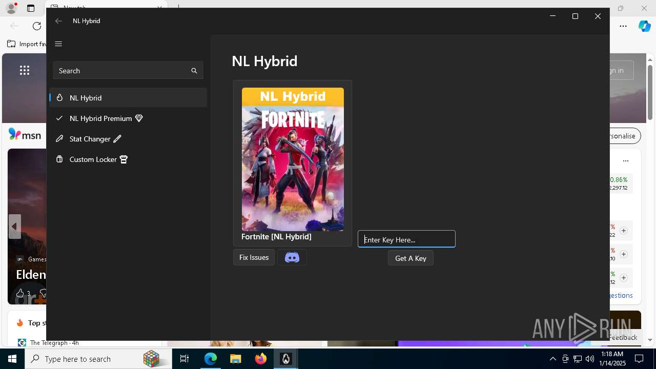Open the notification center icon

(639, 359)
